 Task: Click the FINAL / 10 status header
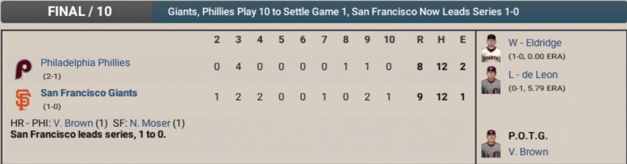[x=80, y=12]
